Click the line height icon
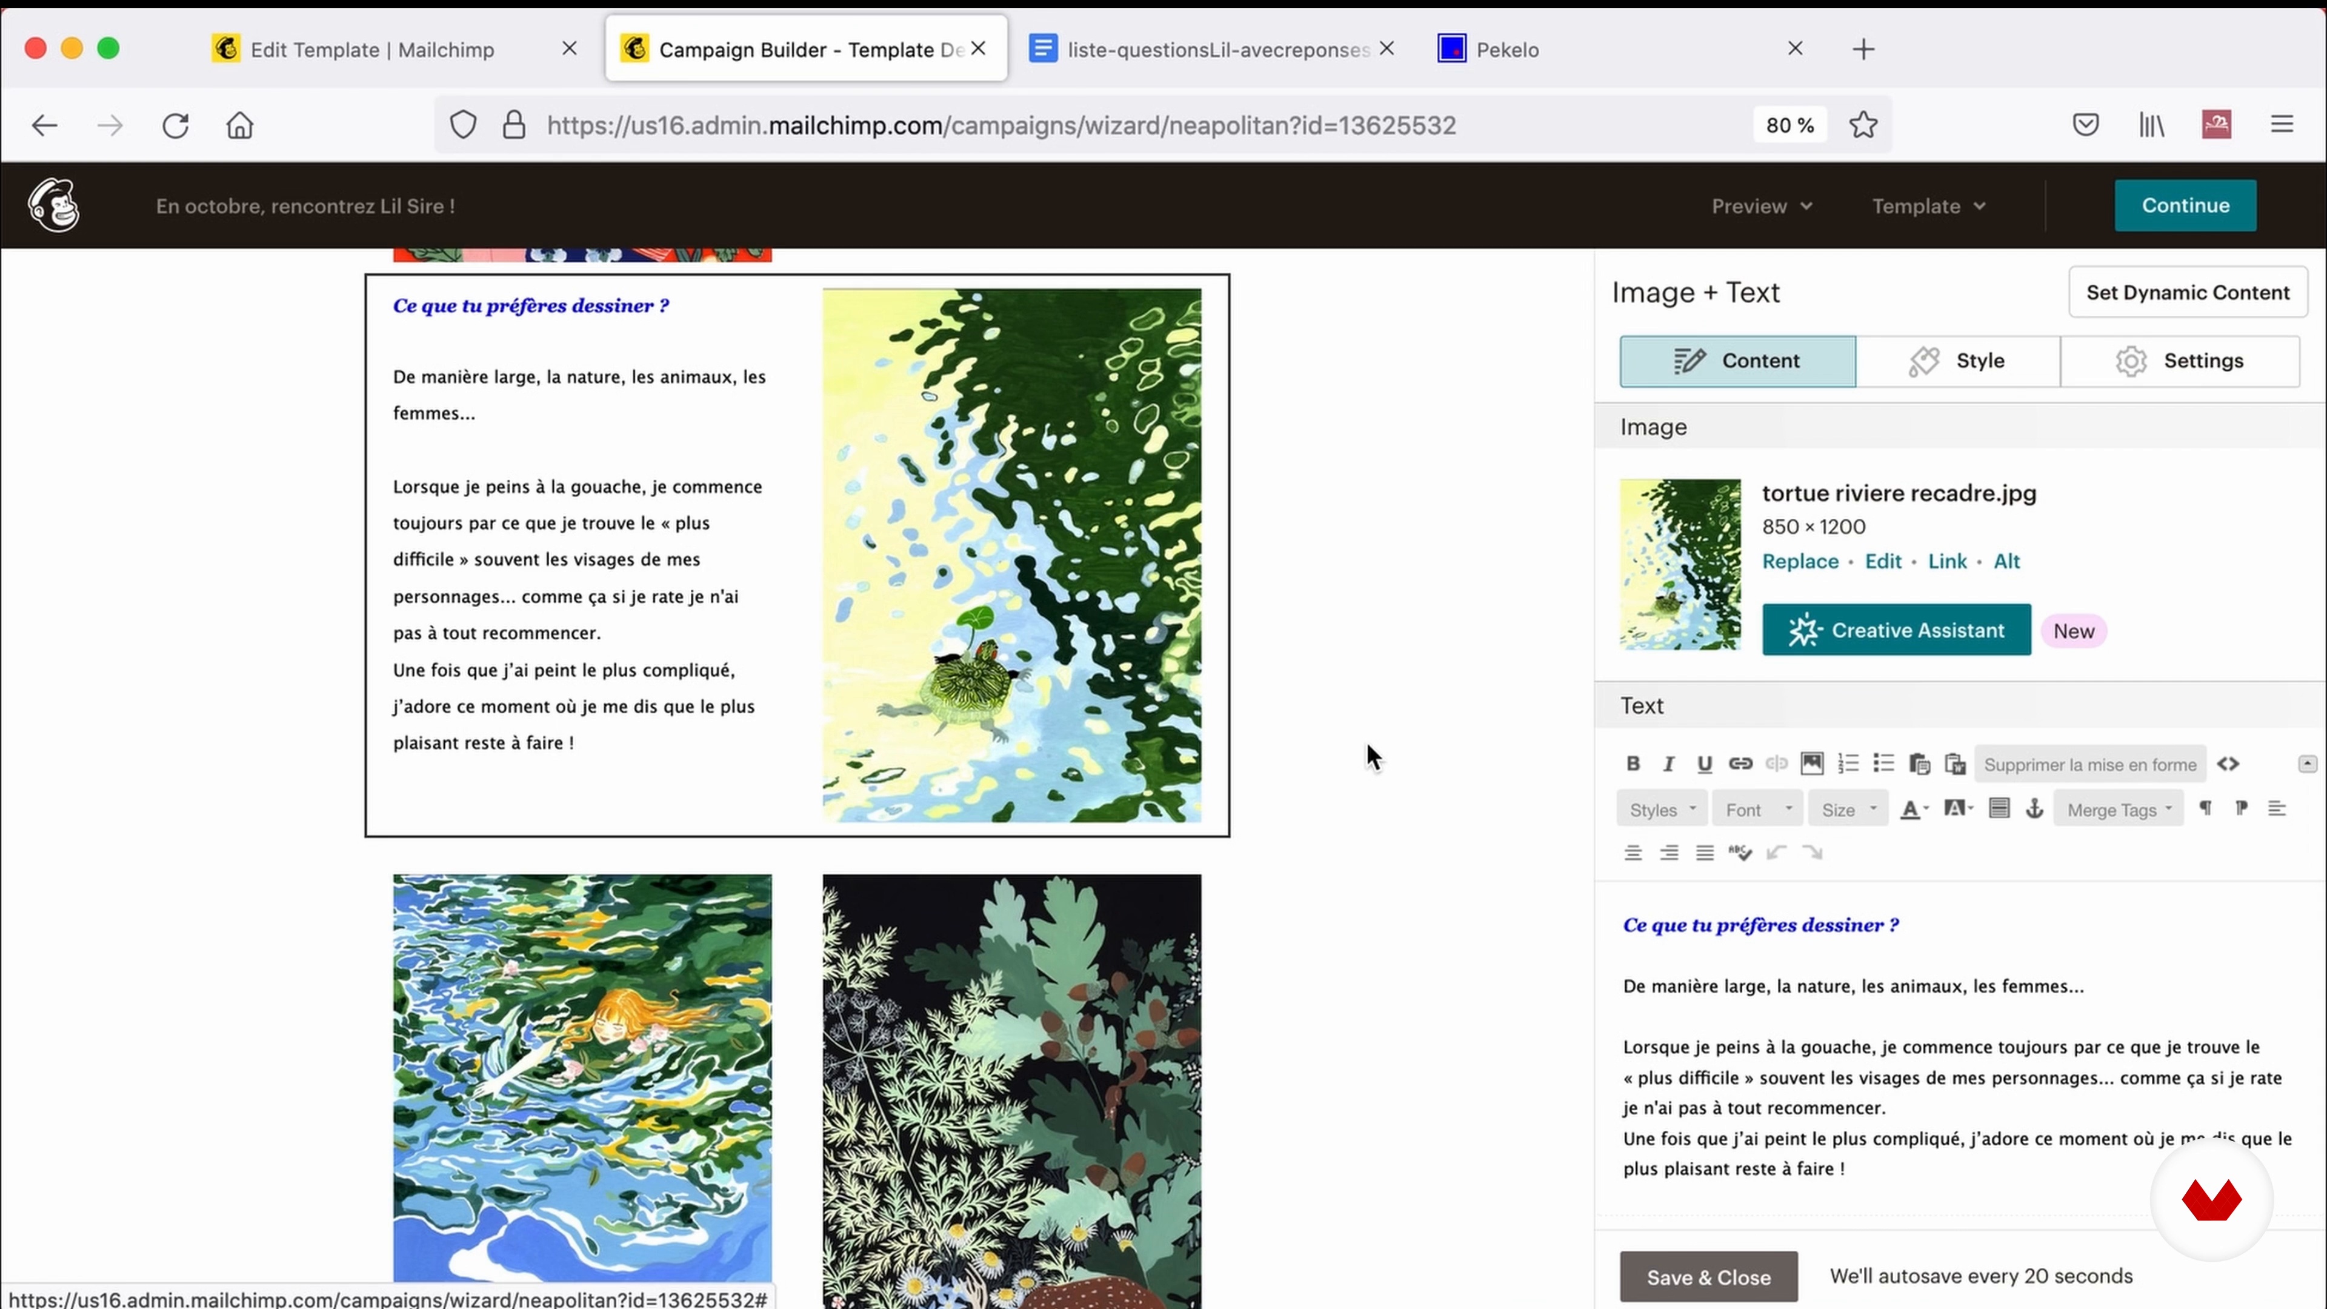2327x1309 pixels. point(1999,808)
